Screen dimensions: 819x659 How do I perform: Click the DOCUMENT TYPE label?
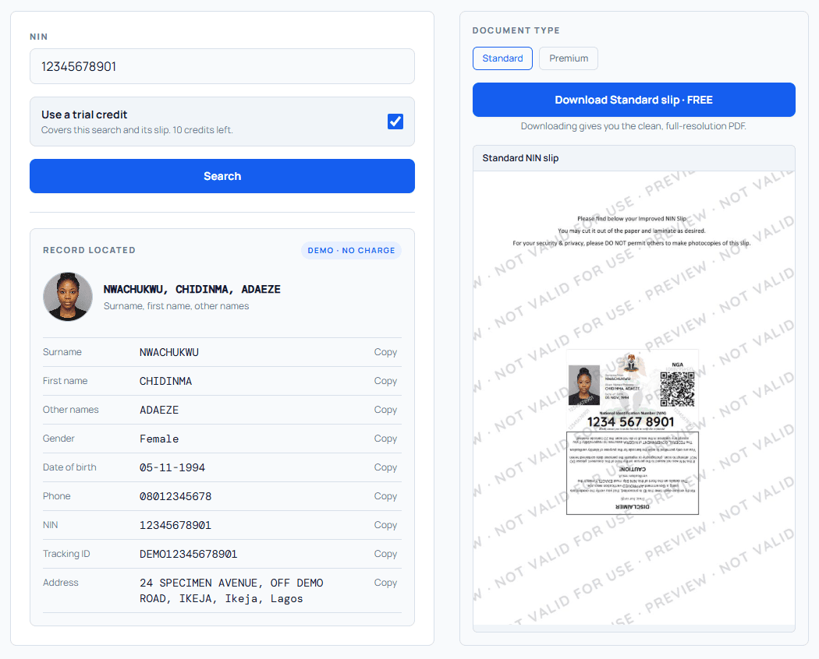pos(516,30)
